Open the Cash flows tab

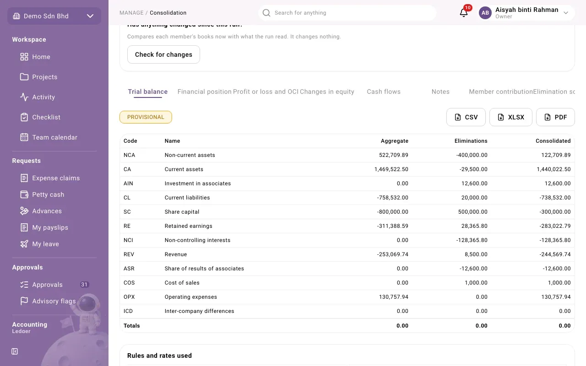click(384, 91)
